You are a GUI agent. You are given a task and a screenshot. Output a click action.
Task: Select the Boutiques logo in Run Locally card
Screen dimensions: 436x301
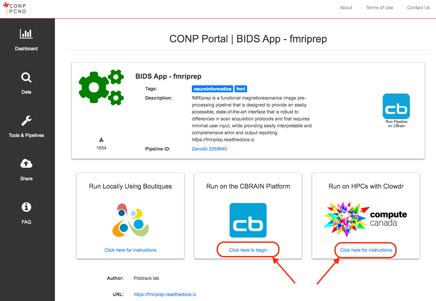point(130,219)
